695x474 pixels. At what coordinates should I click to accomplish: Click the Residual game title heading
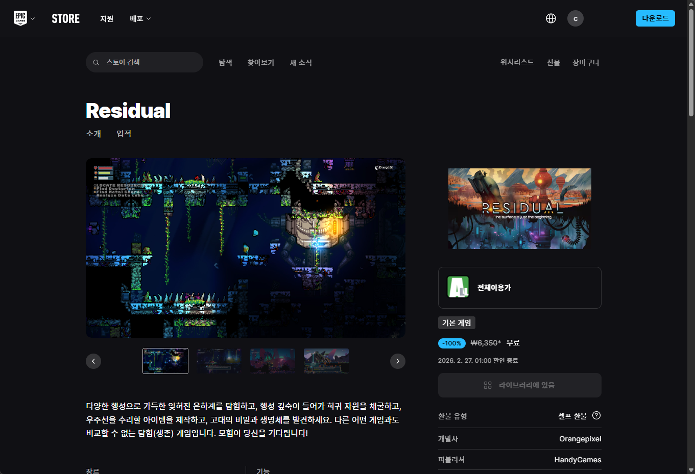[128, 111]
